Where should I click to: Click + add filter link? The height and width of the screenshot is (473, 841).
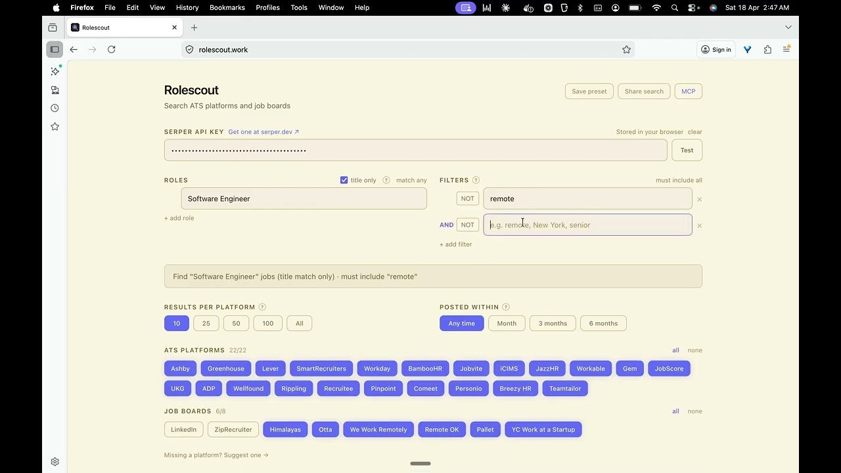456,244
